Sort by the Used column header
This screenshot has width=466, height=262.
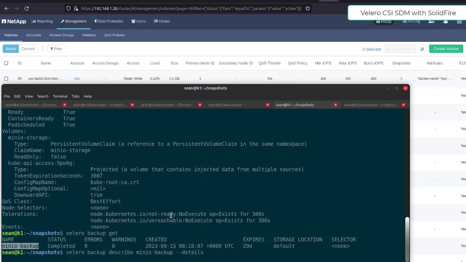tap(155, 63)
